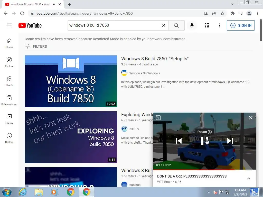This screenshot has height=197, width=263.
Task: Open the Home sidebar item
Action: [x=9, y=43]
